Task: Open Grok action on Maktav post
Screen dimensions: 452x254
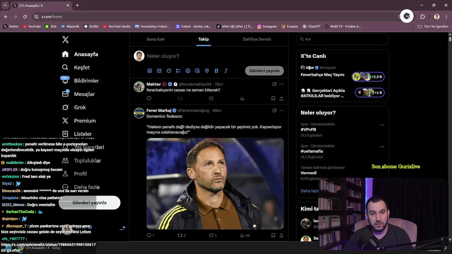Action: click(x=274, y=84)
